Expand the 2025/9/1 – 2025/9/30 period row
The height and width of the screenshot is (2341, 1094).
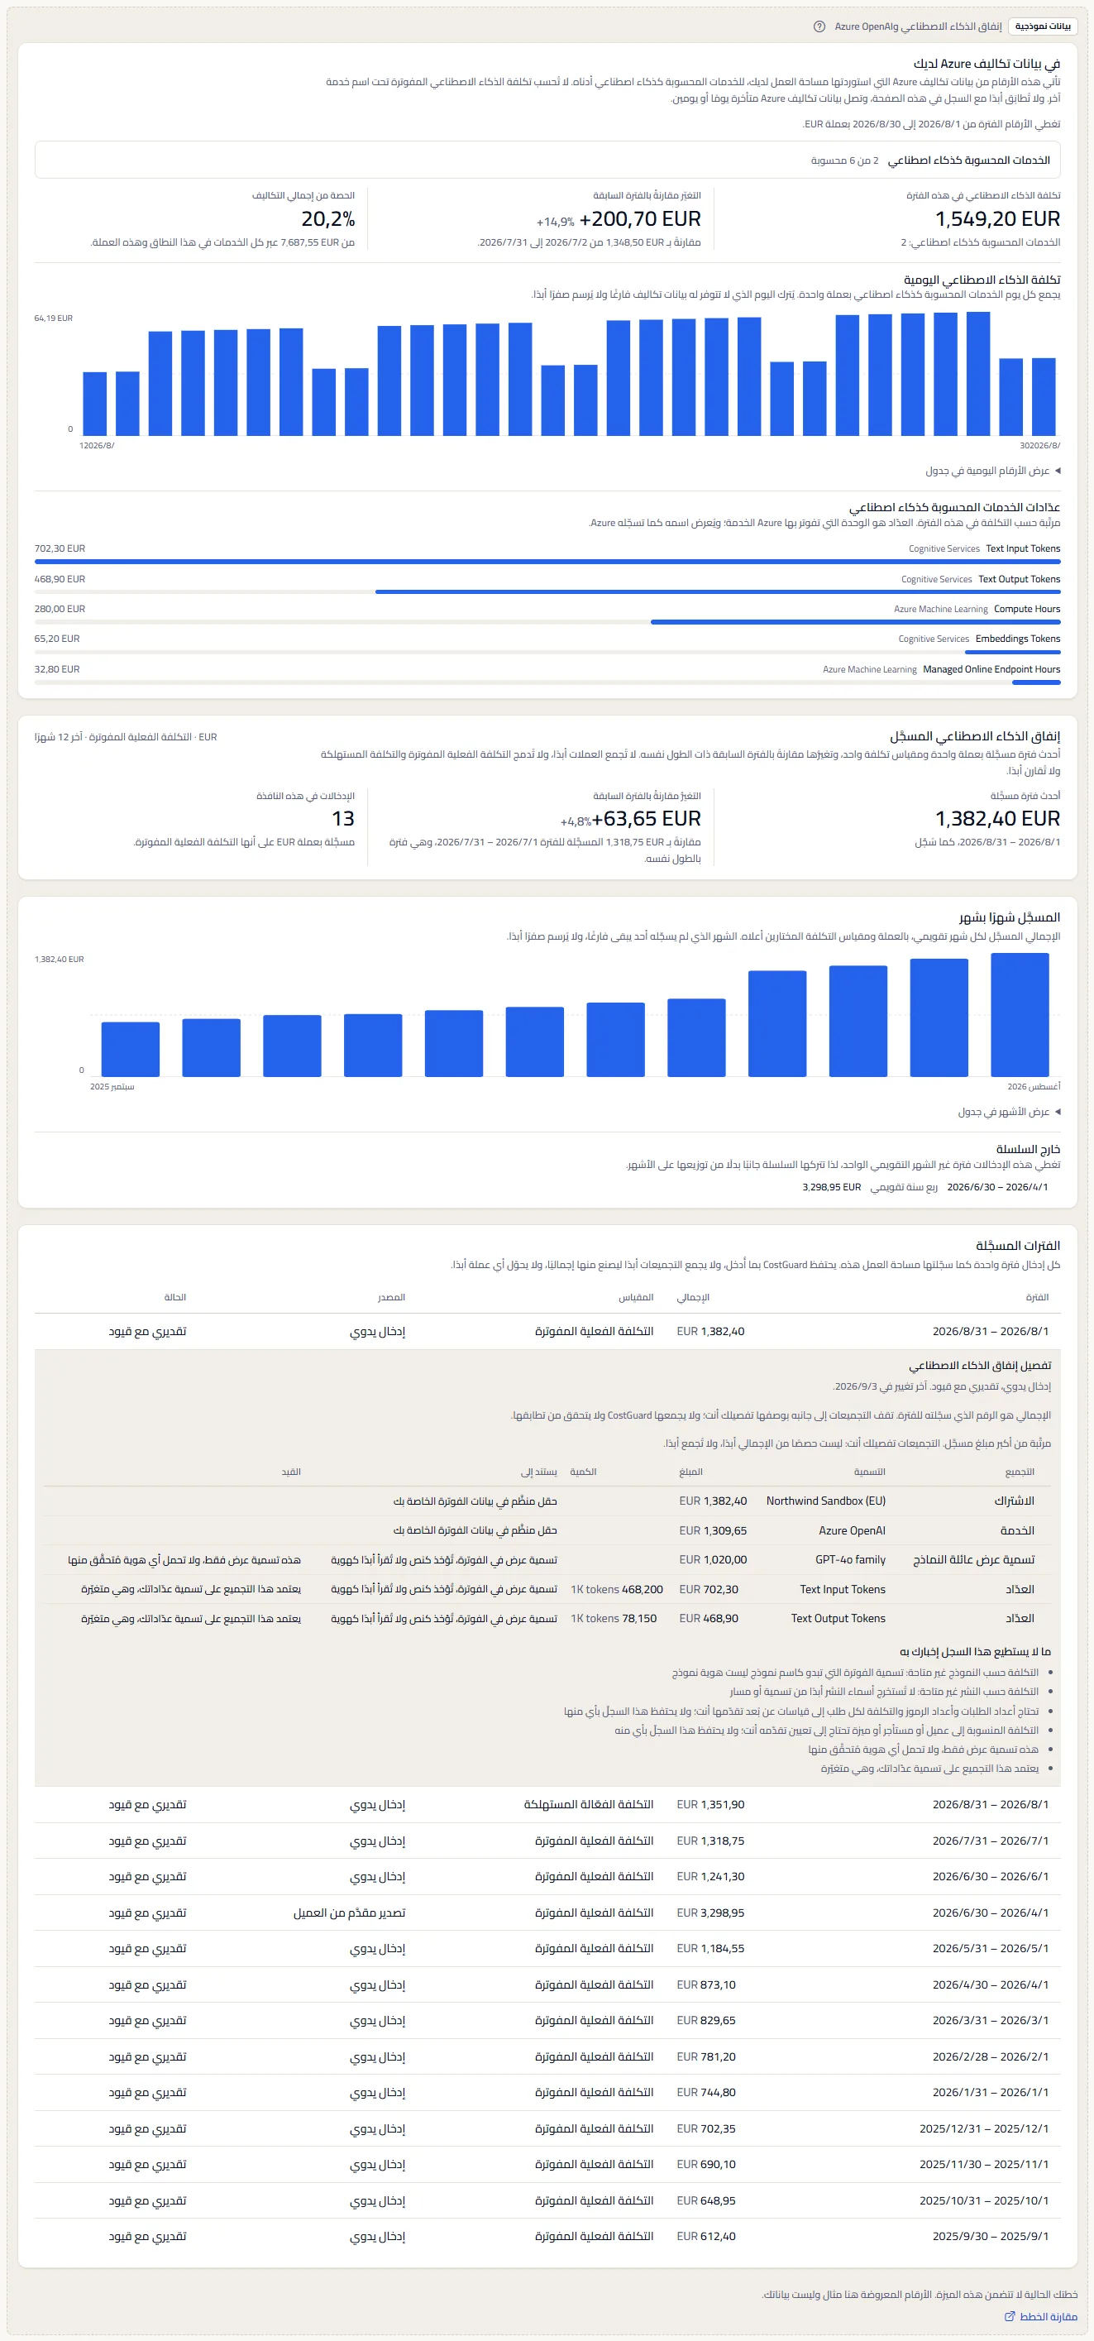point(547,2237)
